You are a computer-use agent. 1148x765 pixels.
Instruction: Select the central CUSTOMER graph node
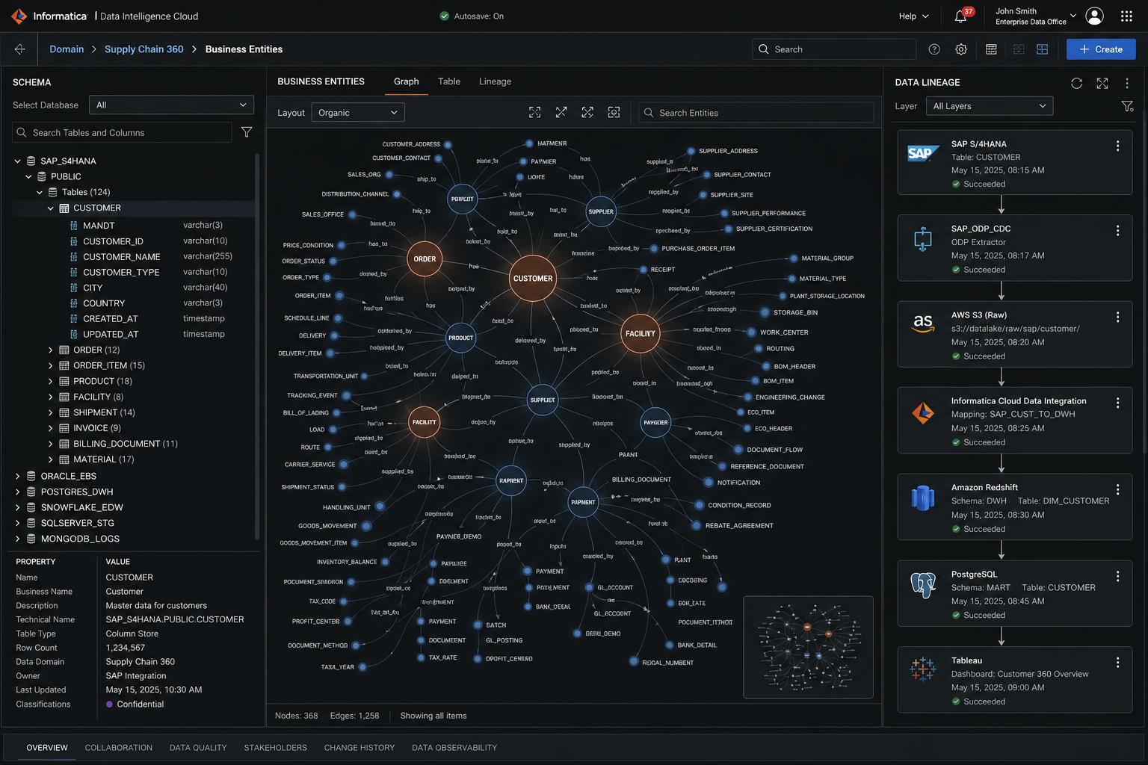coord(533,278)
